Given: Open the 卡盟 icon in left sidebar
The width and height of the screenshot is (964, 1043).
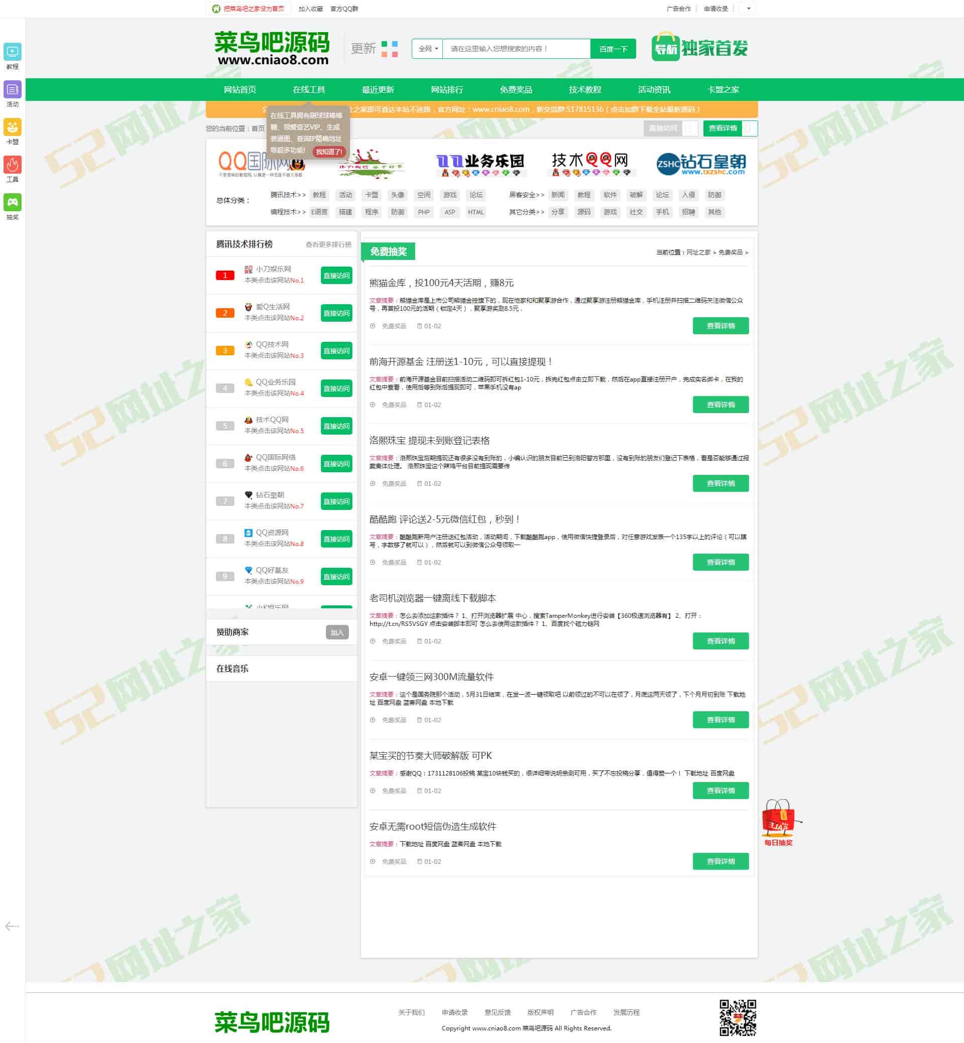Looking at the screenshot, I should point(13,126).
